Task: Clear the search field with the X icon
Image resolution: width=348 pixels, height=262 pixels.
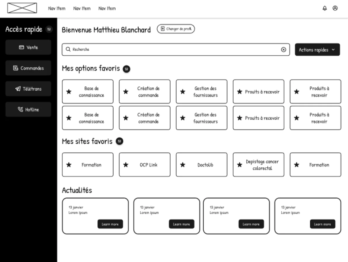Action: point(283,49)
